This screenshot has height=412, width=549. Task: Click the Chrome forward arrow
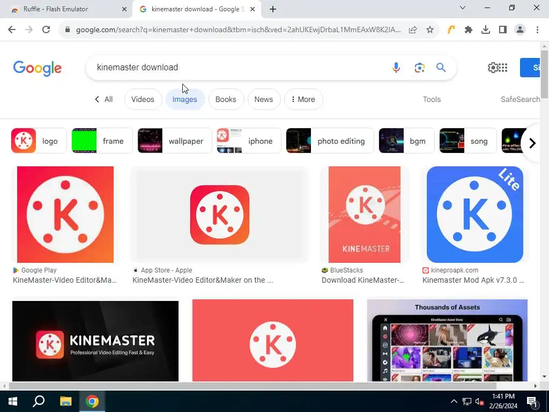click(x=29, y=30)
